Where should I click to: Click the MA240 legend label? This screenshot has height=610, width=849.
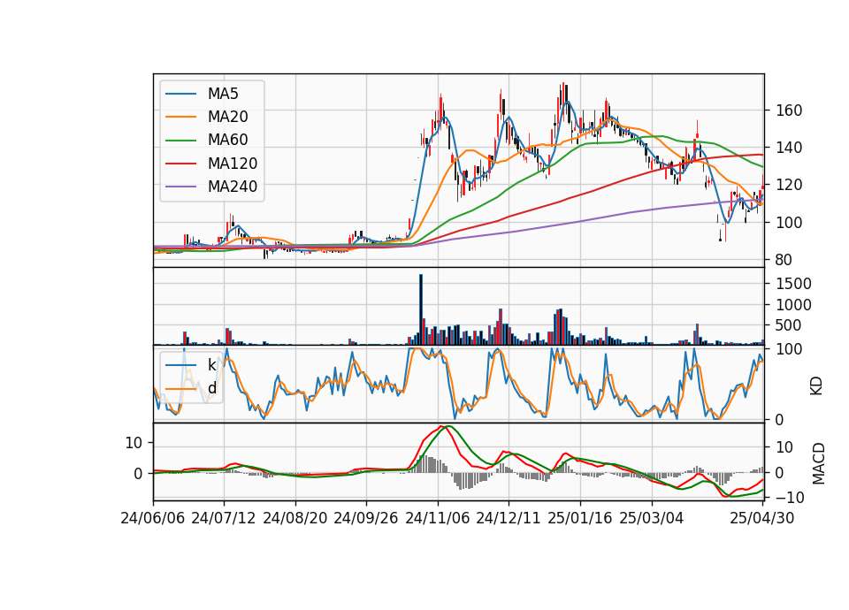(233, 187)
